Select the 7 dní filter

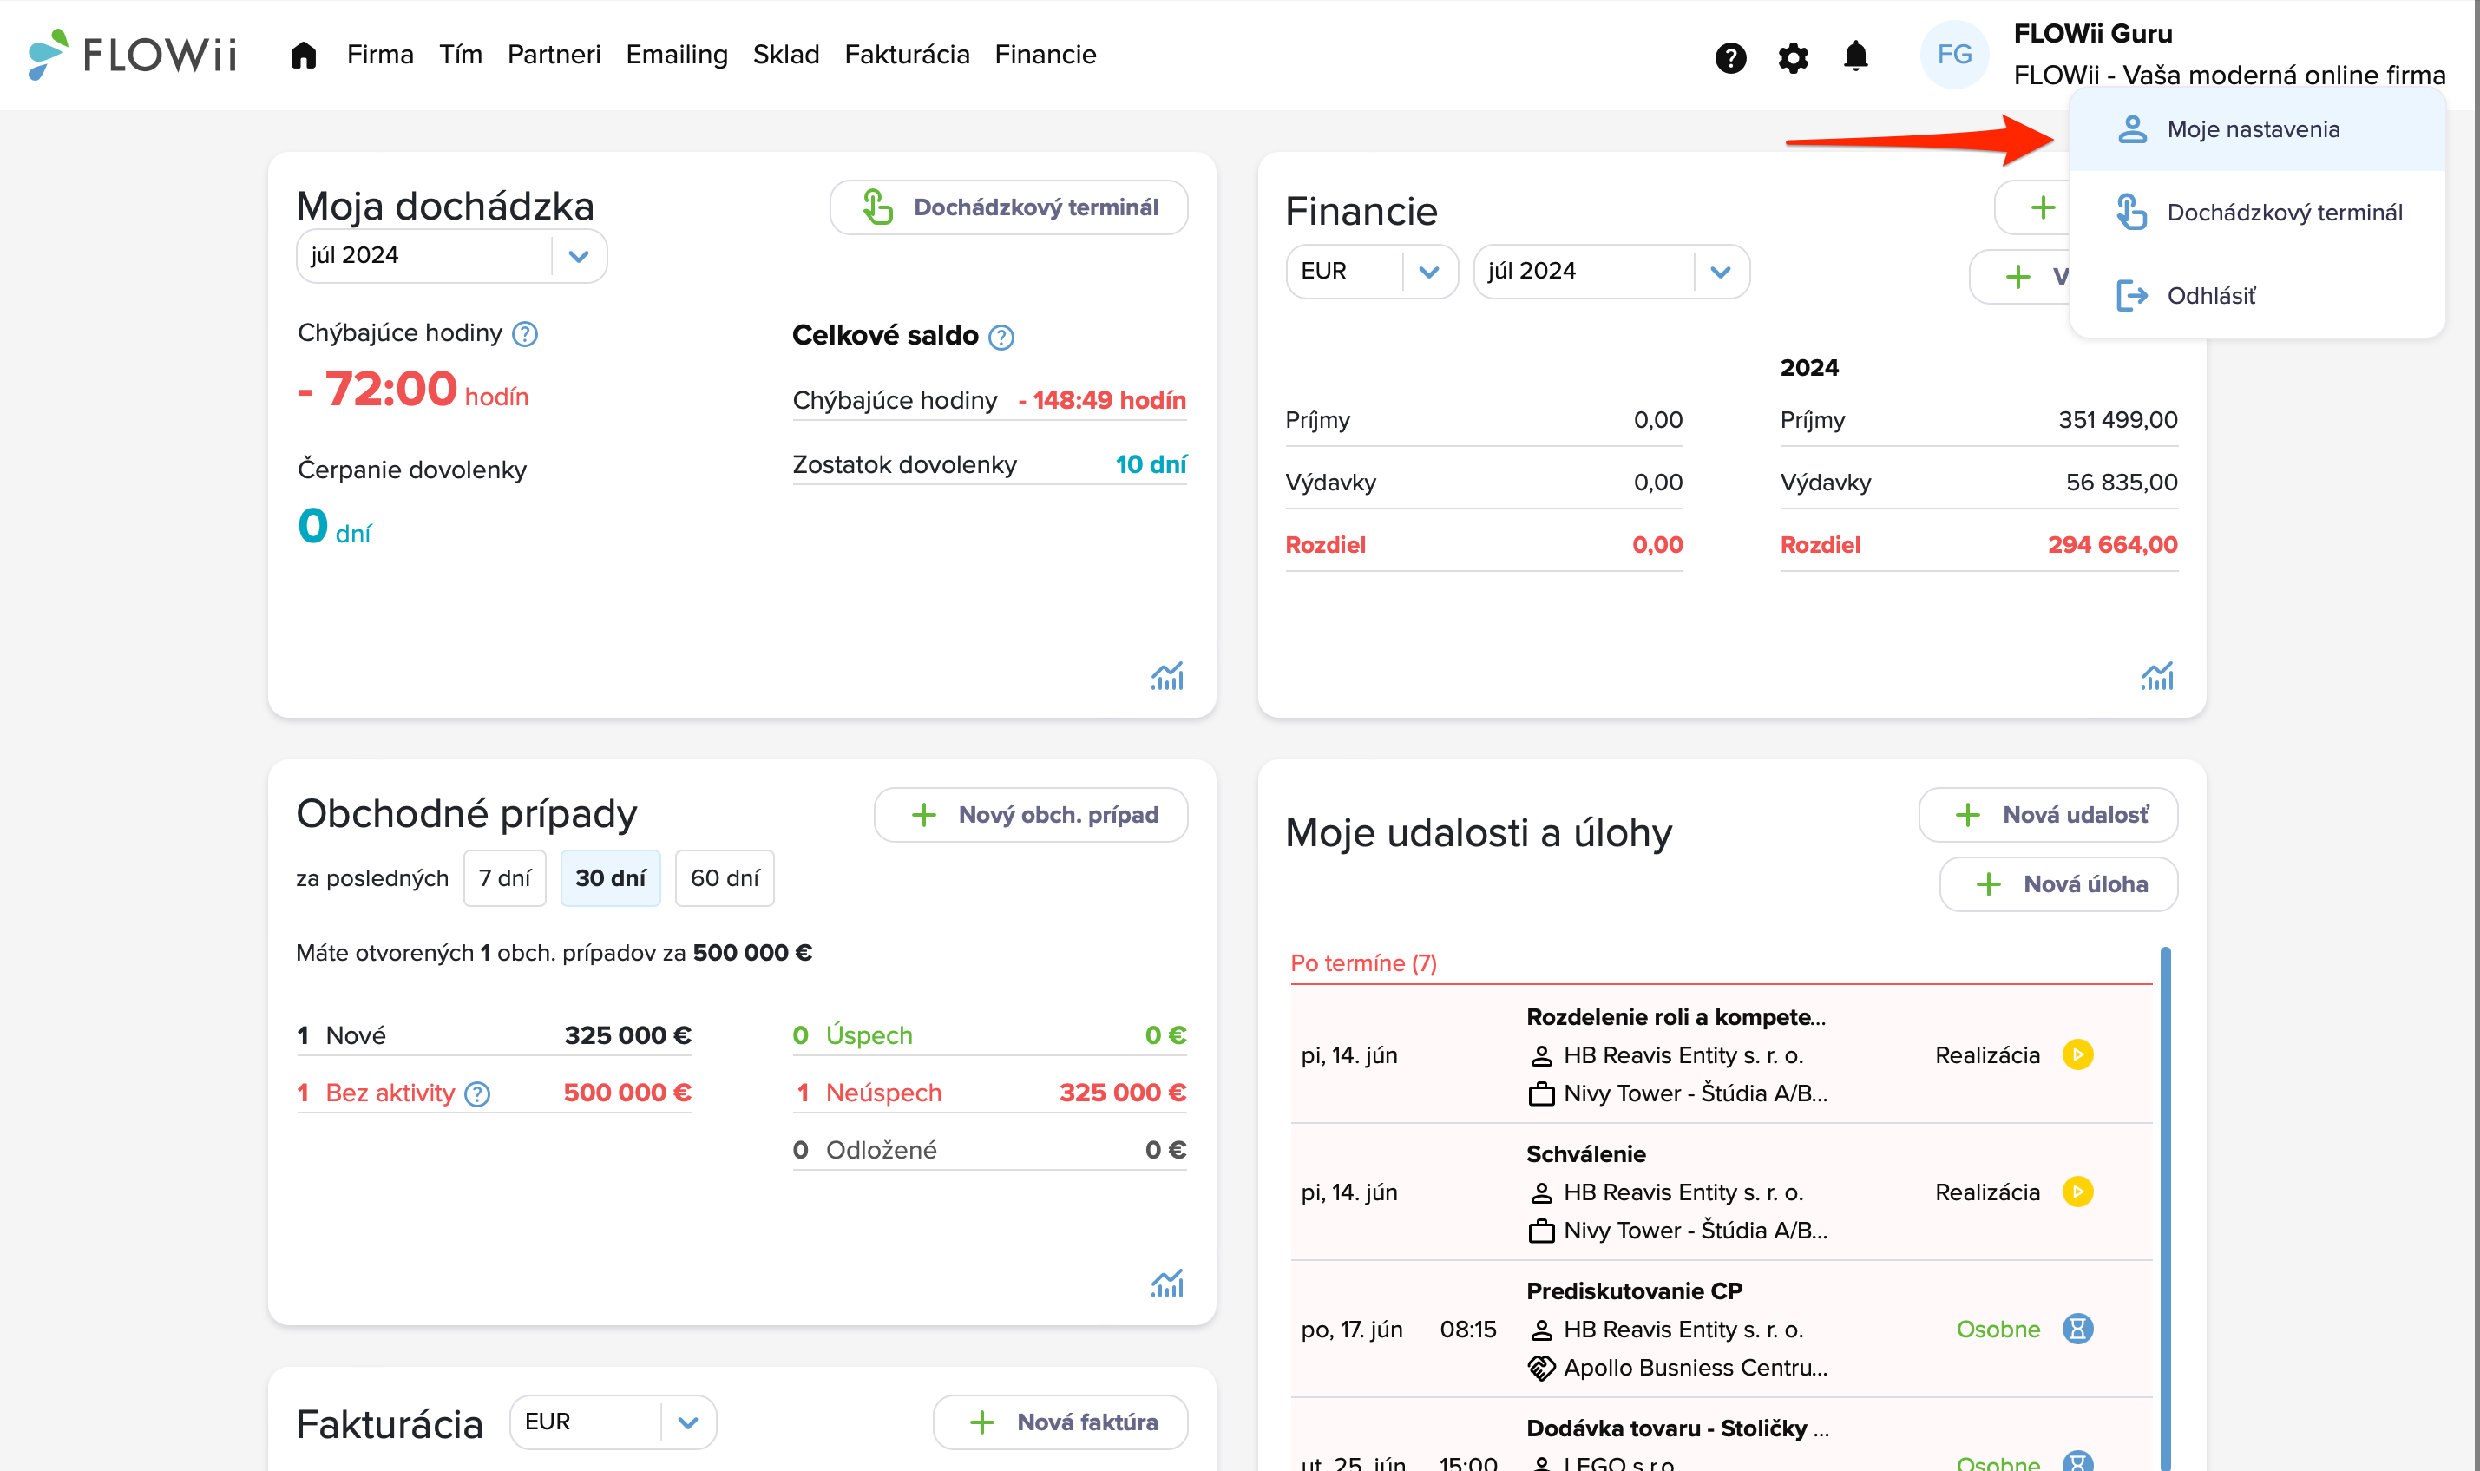pyautogui.click(x=504, y=878)
